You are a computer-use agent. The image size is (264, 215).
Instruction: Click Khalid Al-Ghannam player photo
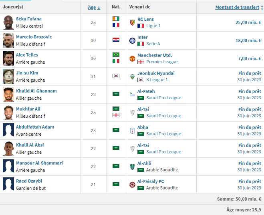pyautogui.click(x=8, y=94)
